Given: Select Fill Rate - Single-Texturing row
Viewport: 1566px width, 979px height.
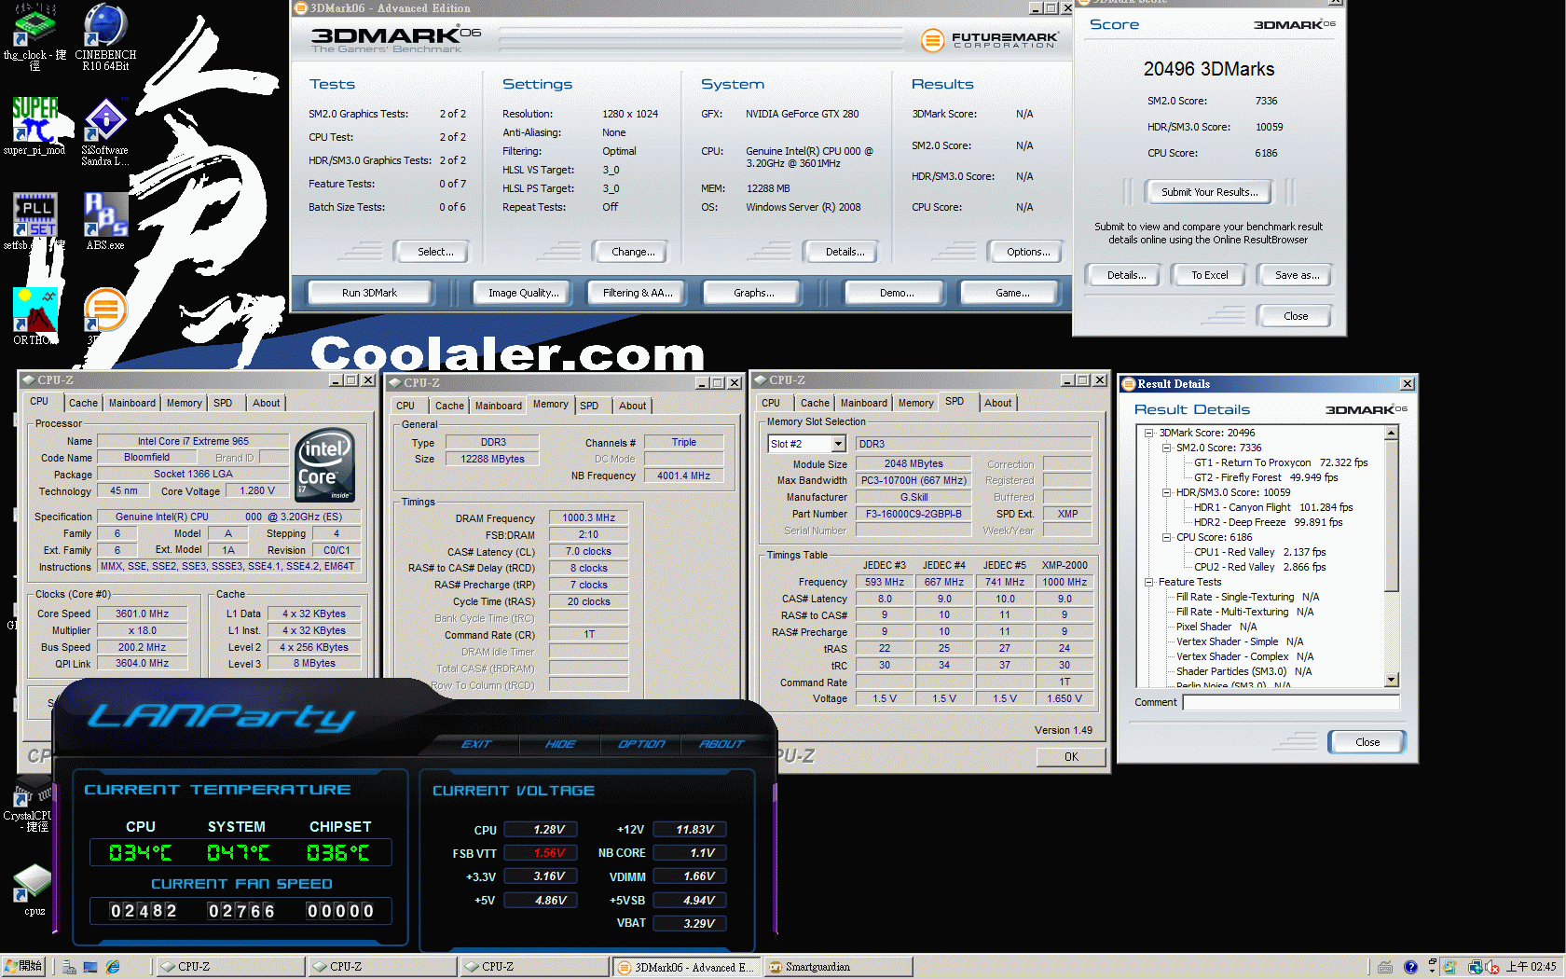Looking at the screenshot, I should coord(1247,597).
